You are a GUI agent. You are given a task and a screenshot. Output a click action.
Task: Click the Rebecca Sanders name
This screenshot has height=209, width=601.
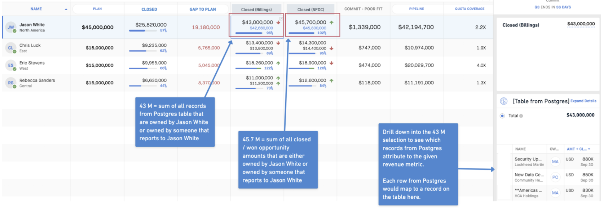coord(37,80)
